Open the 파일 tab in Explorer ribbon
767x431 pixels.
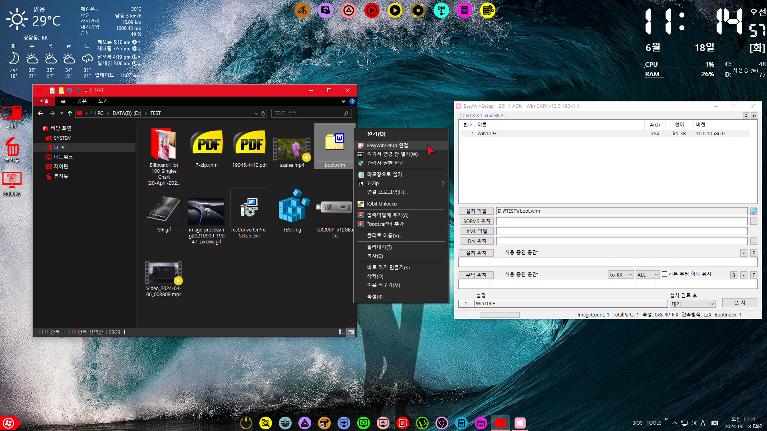[44, 101]
